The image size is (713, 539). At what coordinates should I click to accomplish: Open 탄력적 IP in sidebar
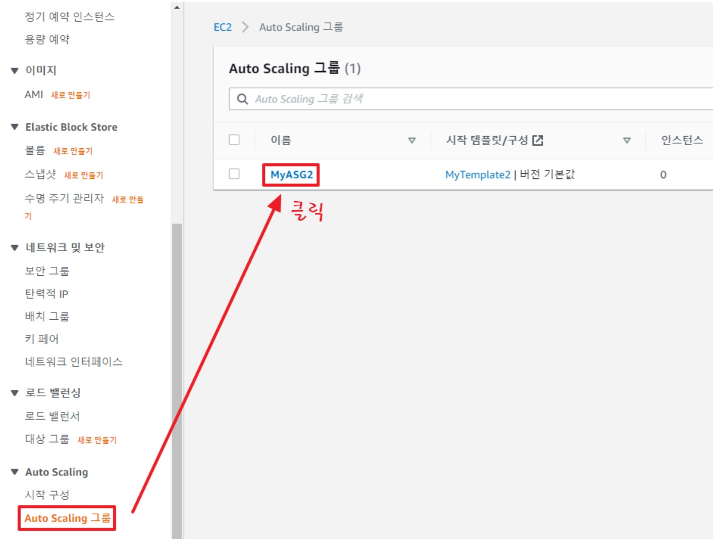tap(46, 294)
